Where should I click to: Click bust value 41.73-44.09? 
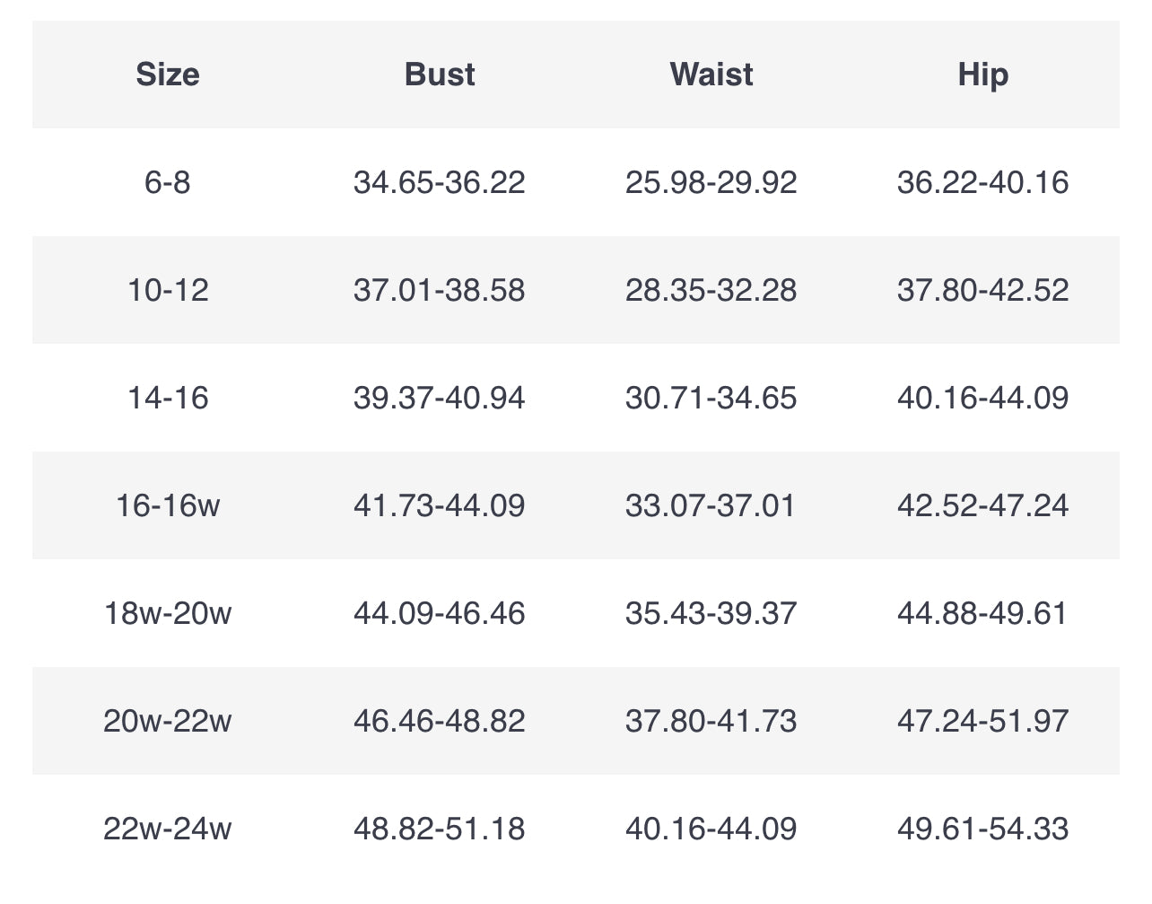pyautogui.click(x=440, y=505)
